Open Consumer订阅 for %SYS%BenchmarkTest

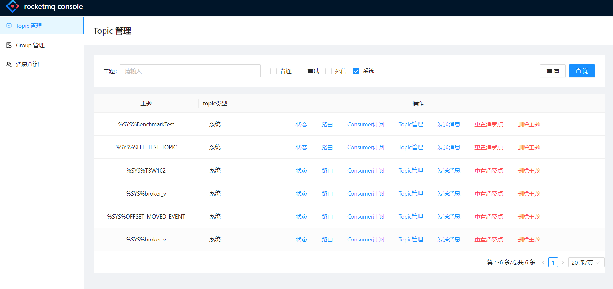(x=366, y=124)
